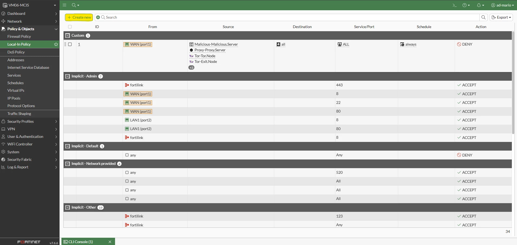The height and width of the screenshot is (245, 517).
Task: Collapse the Implicit - Other section
Action: tap(67, 207)
